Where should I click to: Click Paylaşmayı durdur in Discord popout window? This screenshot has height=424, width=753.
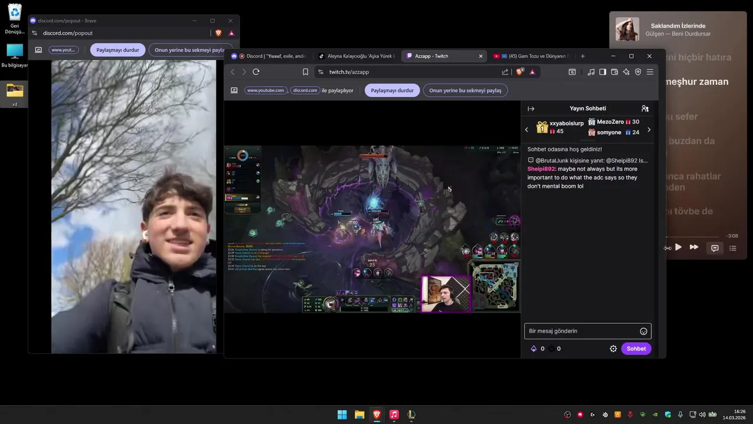118,50
